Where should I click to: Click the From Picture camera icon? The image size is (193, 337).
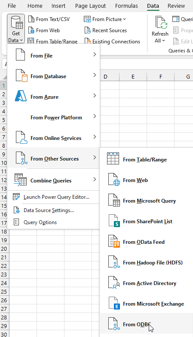[87, 19]
